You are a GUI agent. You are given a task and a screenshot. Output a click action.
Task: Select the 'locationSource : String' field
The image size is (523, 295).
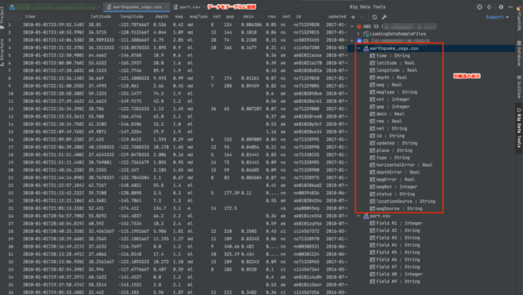(x=405, y=201)
